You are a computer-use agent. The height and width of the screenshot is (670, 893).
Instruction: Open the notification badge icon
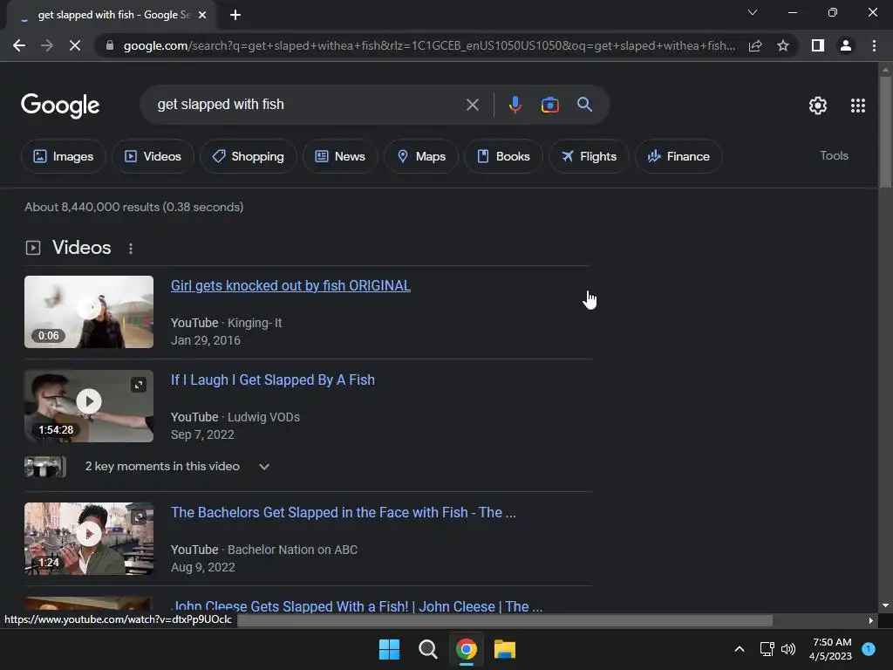869,649
